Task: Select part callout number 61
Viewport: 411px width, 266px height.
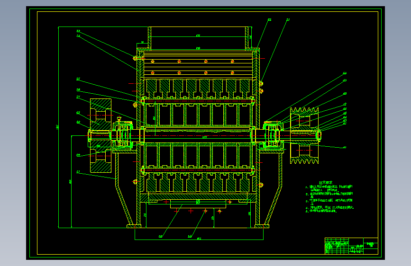Action: click(x=78, y=172)
